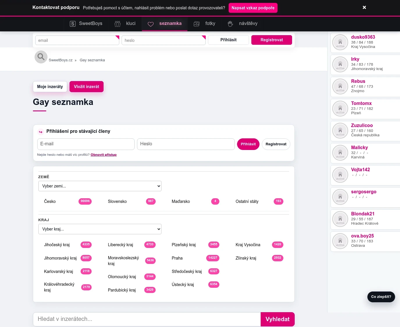Select Ústecký kraj region link

183,285
